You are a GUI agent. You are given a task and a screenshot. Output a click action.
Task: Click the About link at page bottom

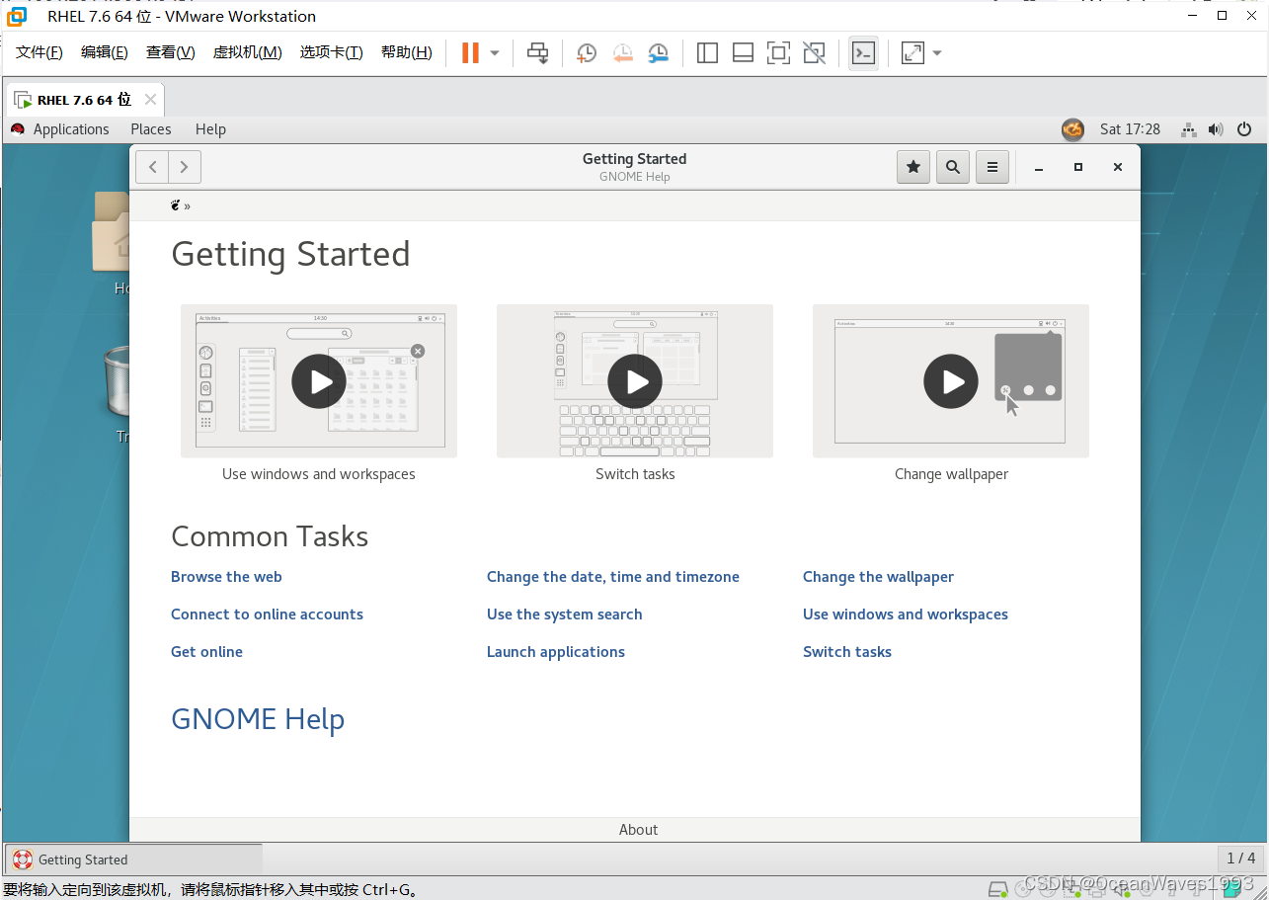point(638,830)
